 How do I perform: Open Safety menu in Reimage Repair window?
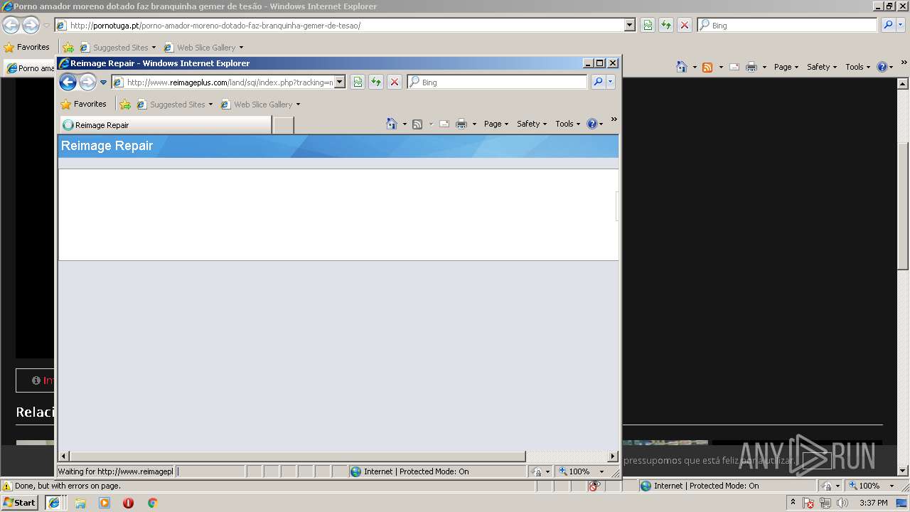click(532, 124)
